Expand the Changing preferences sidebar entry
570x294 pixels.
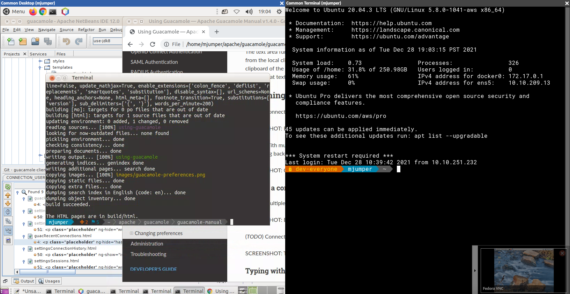tap(132, 233)
